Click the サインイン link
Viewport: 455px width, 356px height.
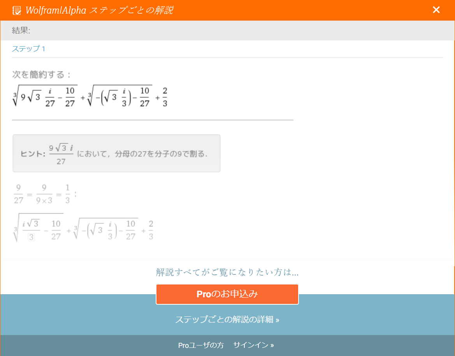(253, 345)
